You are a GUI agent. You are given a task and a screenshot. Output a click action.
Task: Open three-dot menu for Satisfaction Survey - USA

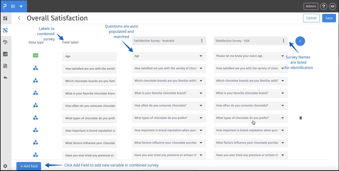[283, 41]
